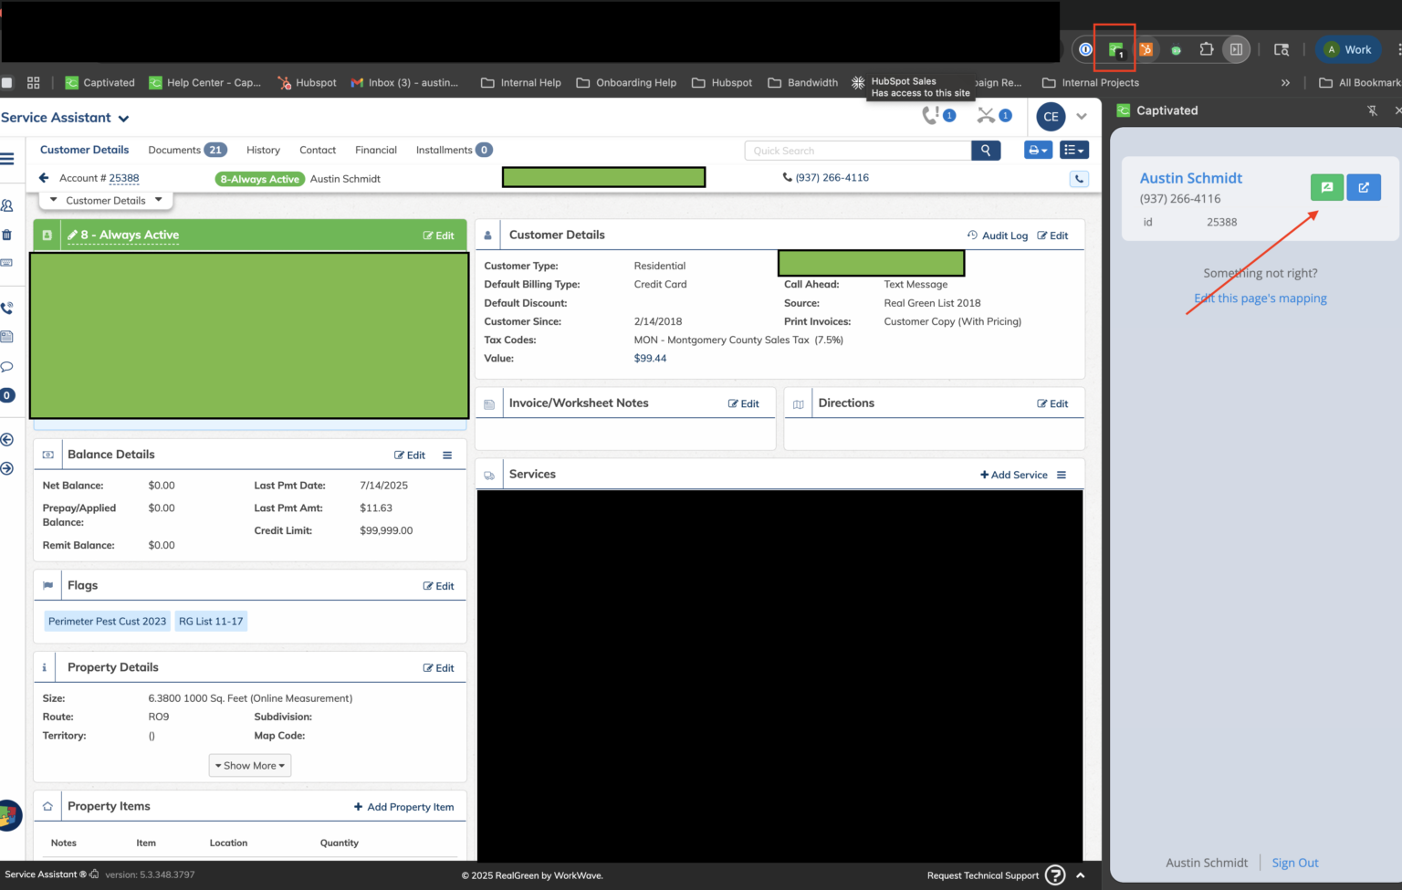Click the Add Service link

tap(1014, 475)
